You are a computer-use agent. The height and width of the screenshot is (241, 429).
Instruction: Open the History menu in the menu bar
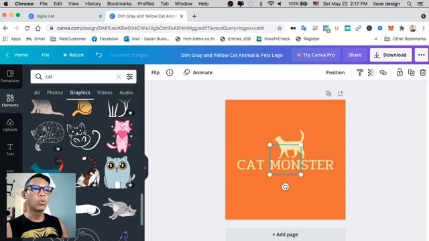[93, 4]
